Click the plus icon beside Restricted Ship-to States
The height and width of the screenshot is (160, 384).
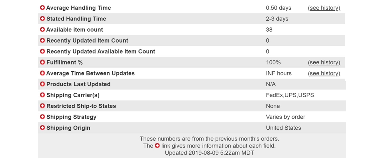42,106
